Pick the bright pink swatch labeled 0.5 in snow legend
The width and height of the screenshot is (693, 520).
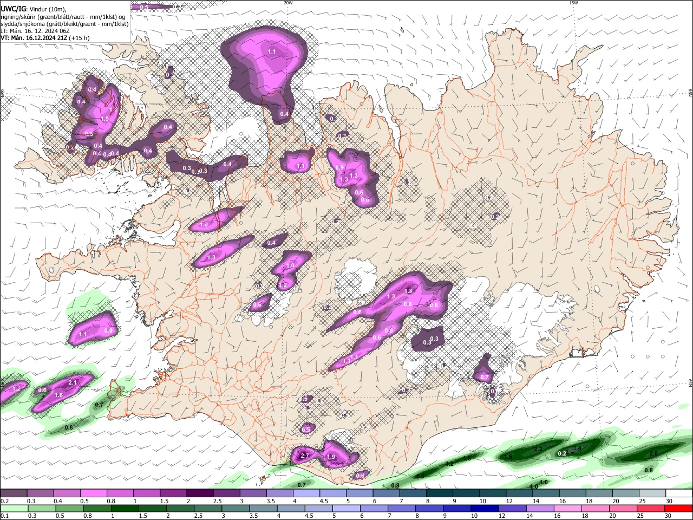point(93,493)
